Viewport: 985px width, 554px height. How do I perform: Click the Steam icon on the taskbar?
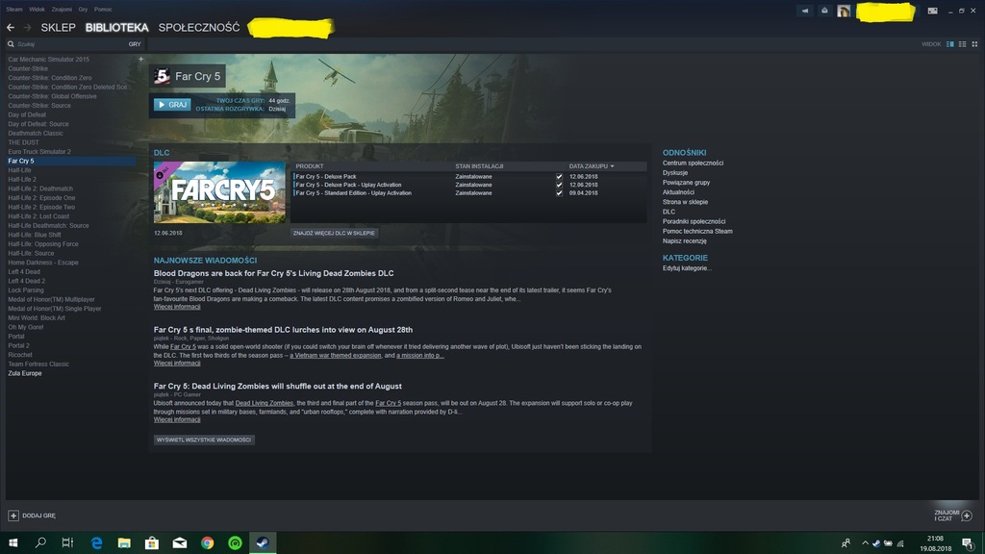tap(263, 542)
